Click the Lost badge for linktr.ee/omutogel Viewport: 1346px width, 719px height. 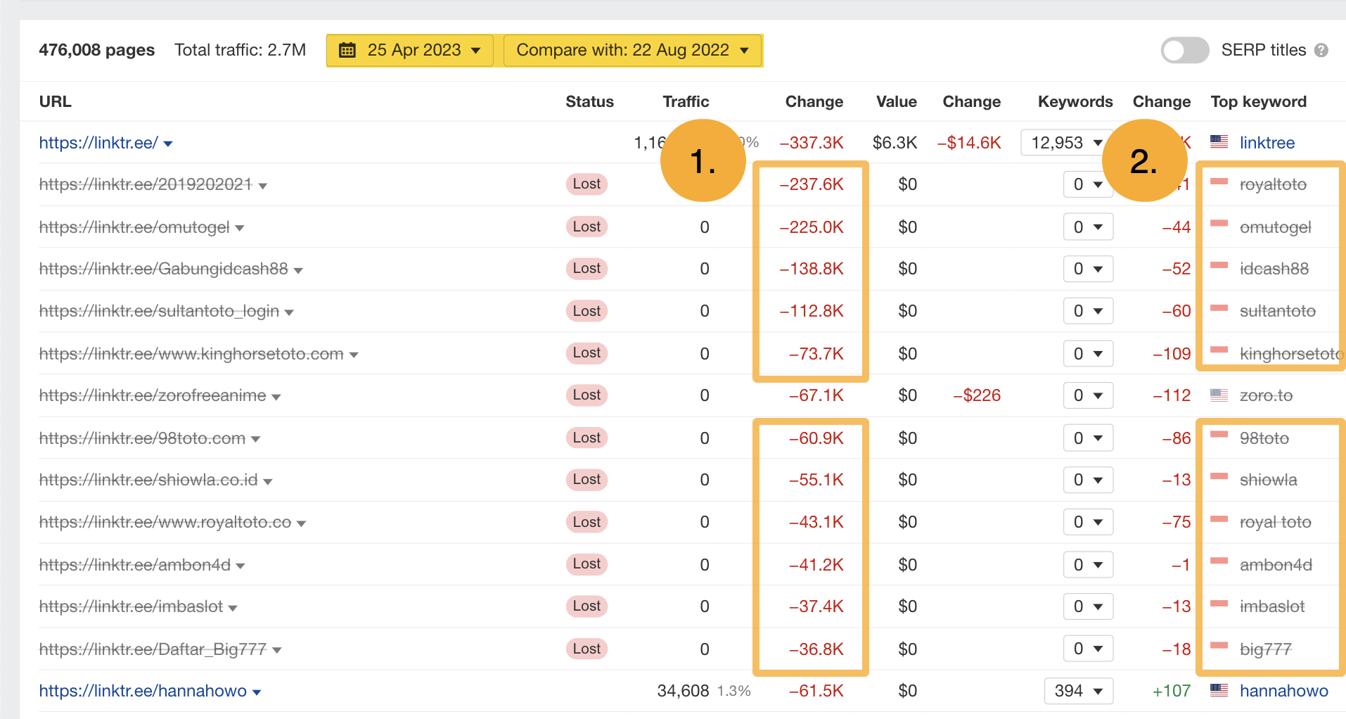pyautogui.click(x=587, y=227)
